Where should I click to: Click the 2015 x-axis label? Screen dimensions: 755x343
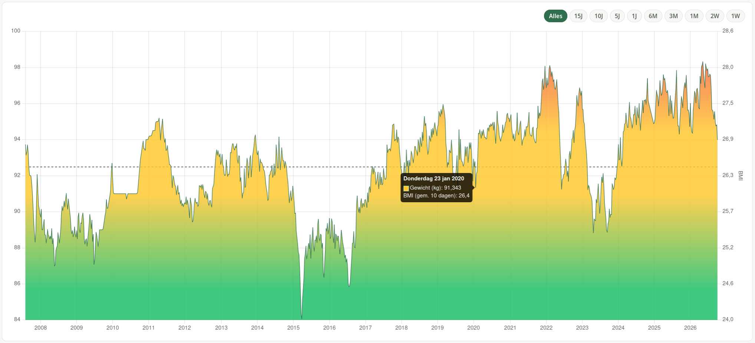293,328
